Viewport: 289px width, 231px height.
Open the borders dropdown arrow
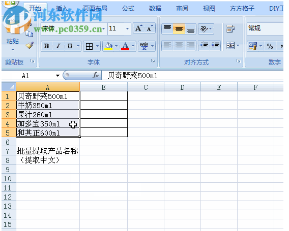(98, 46)
